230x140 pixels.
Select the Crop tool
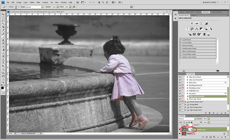coord(3,27)
